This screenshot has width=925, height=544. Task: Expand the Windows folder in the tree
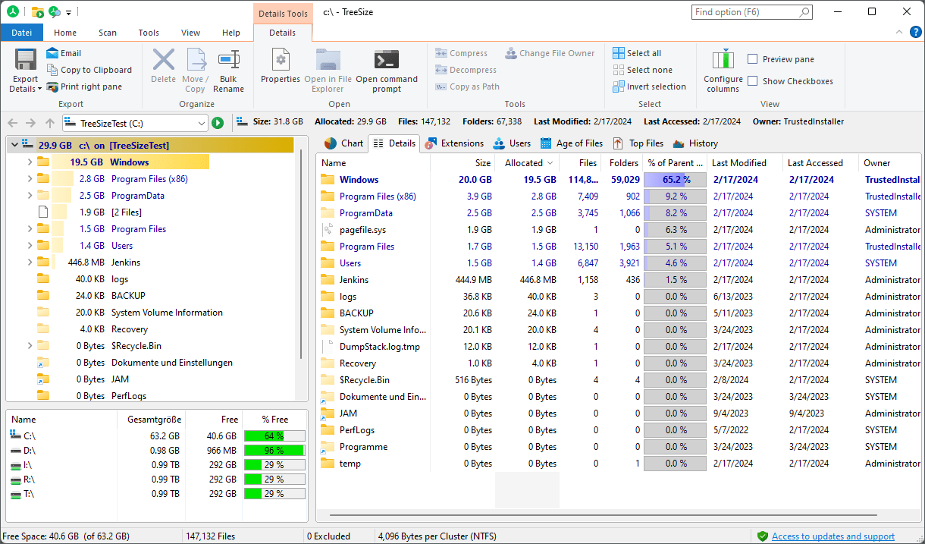point(30,162)
